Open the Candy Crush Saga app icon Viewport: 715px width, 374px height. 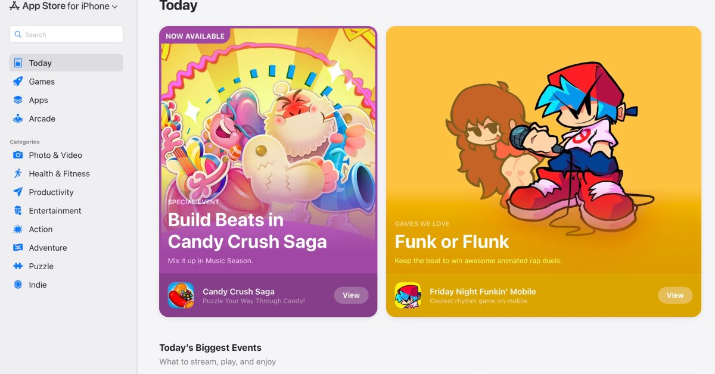click(x=181, y=295)
